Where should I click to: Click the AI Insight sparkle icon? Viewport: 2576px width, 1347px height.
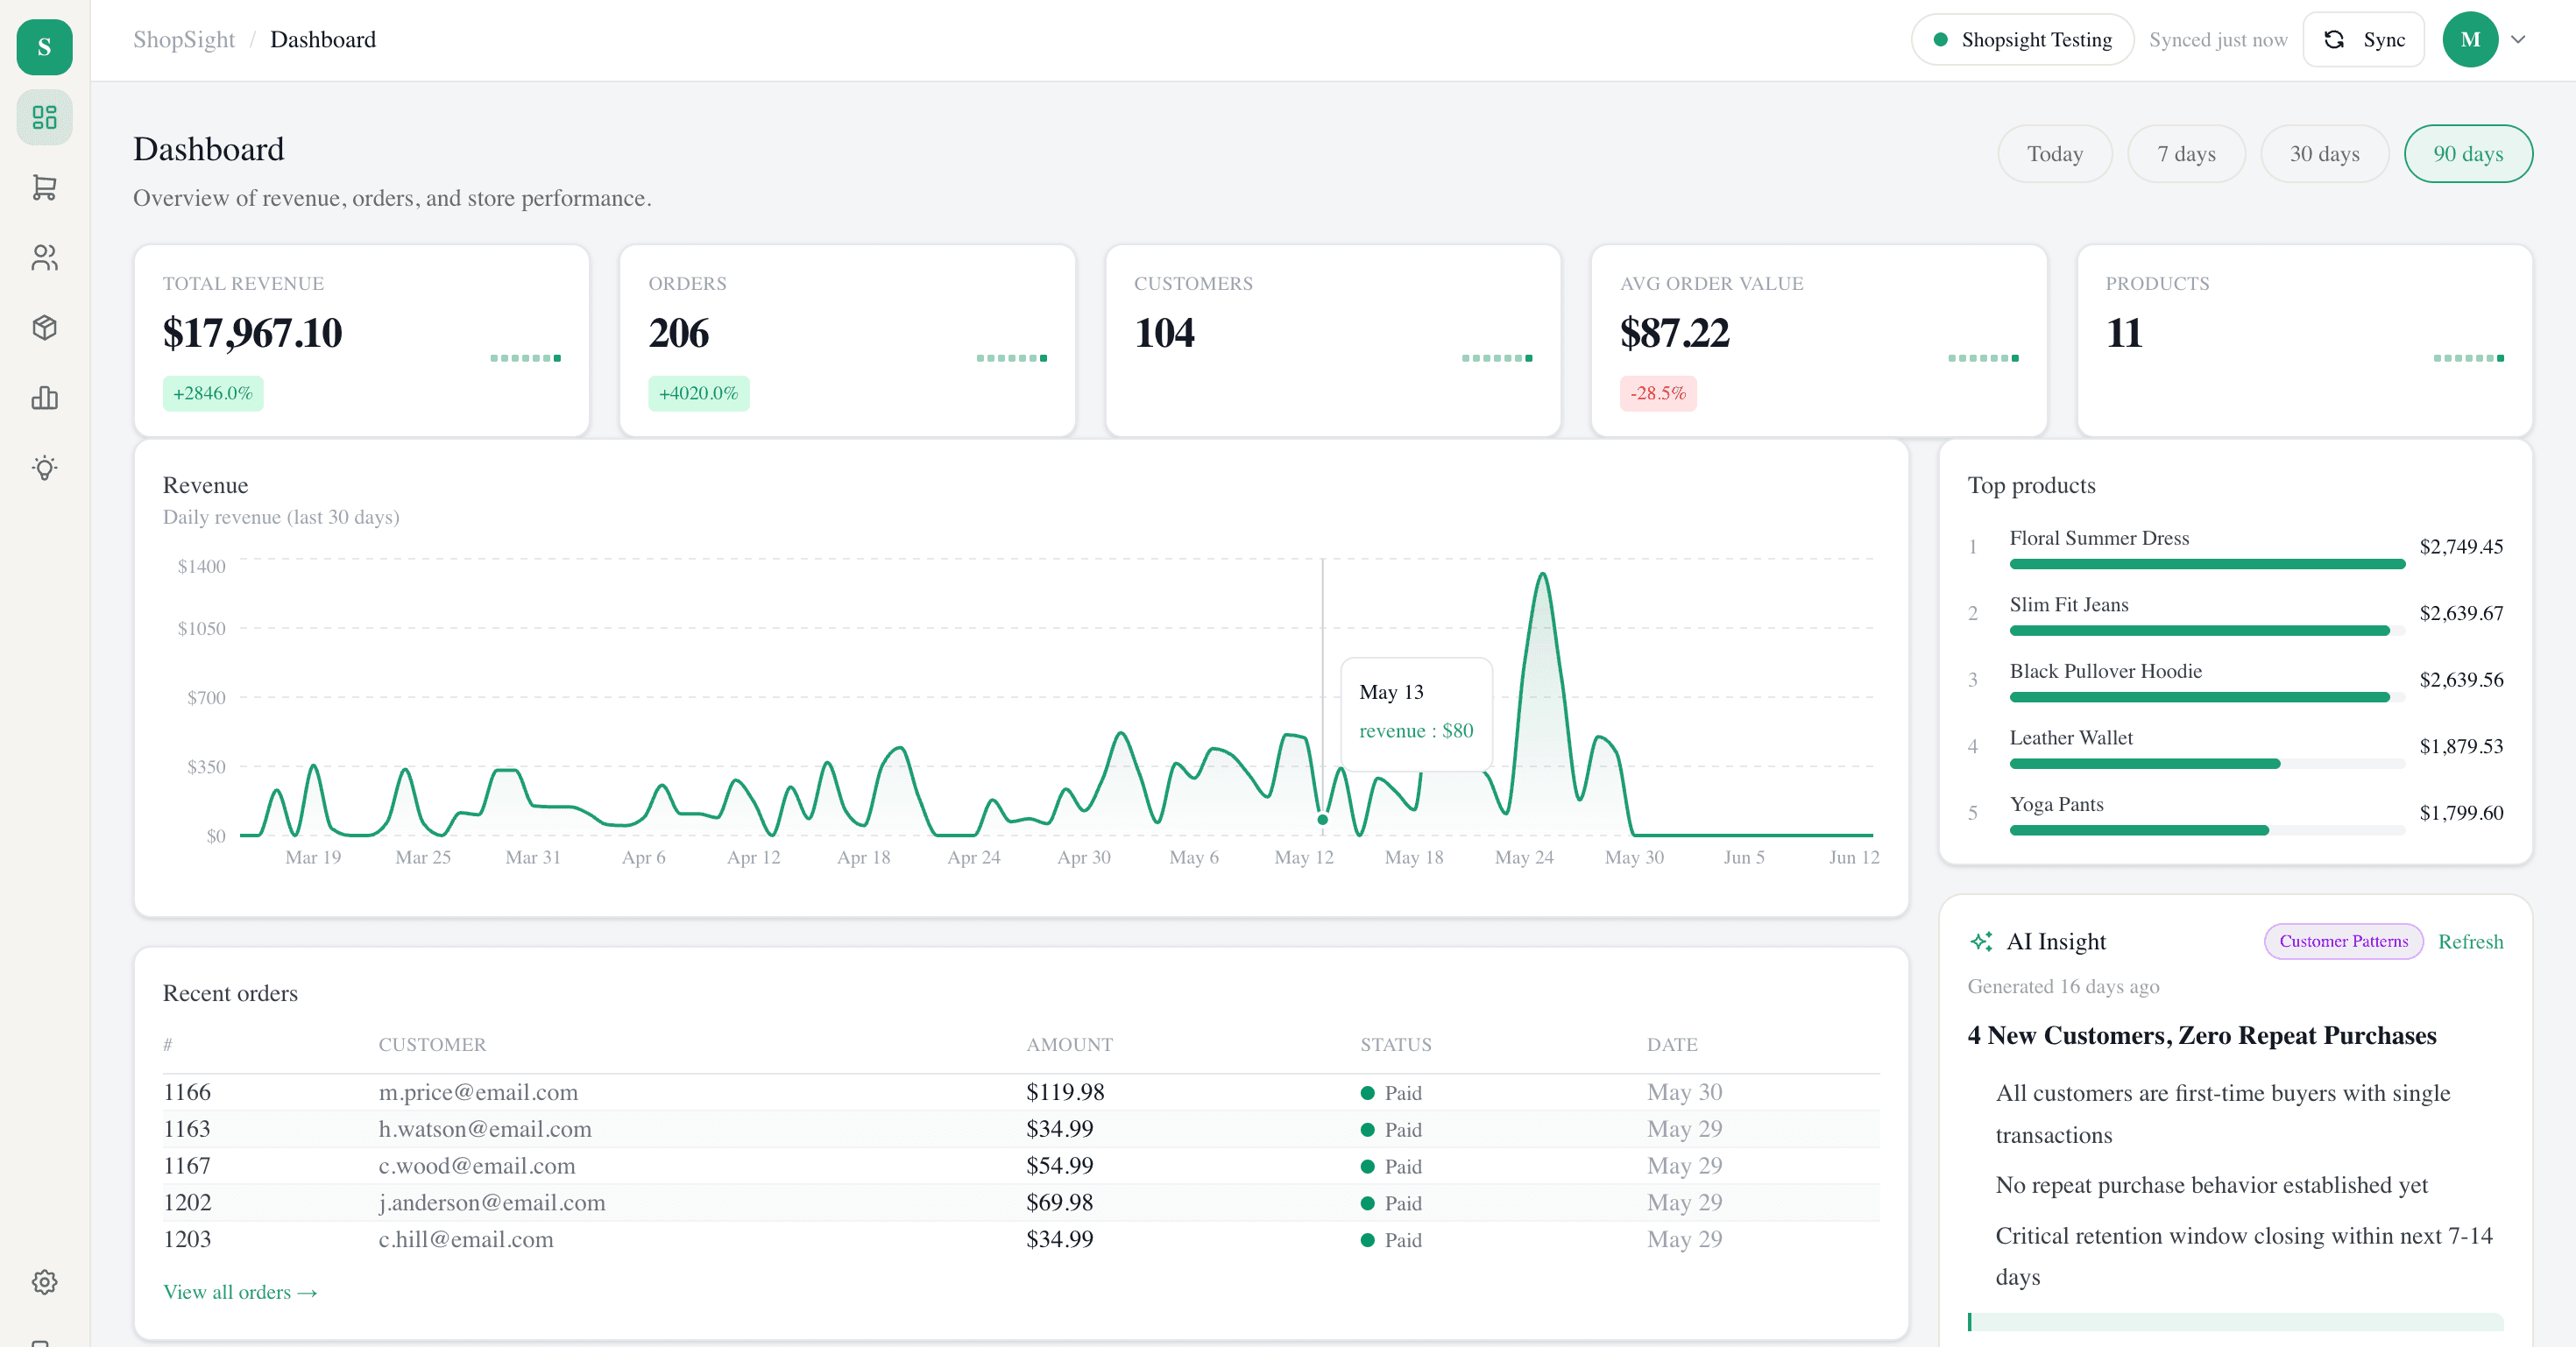coord(1981,941)
